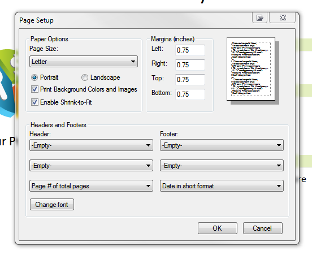
Task: Click into the Left margin field
Action: pos(190,50)
